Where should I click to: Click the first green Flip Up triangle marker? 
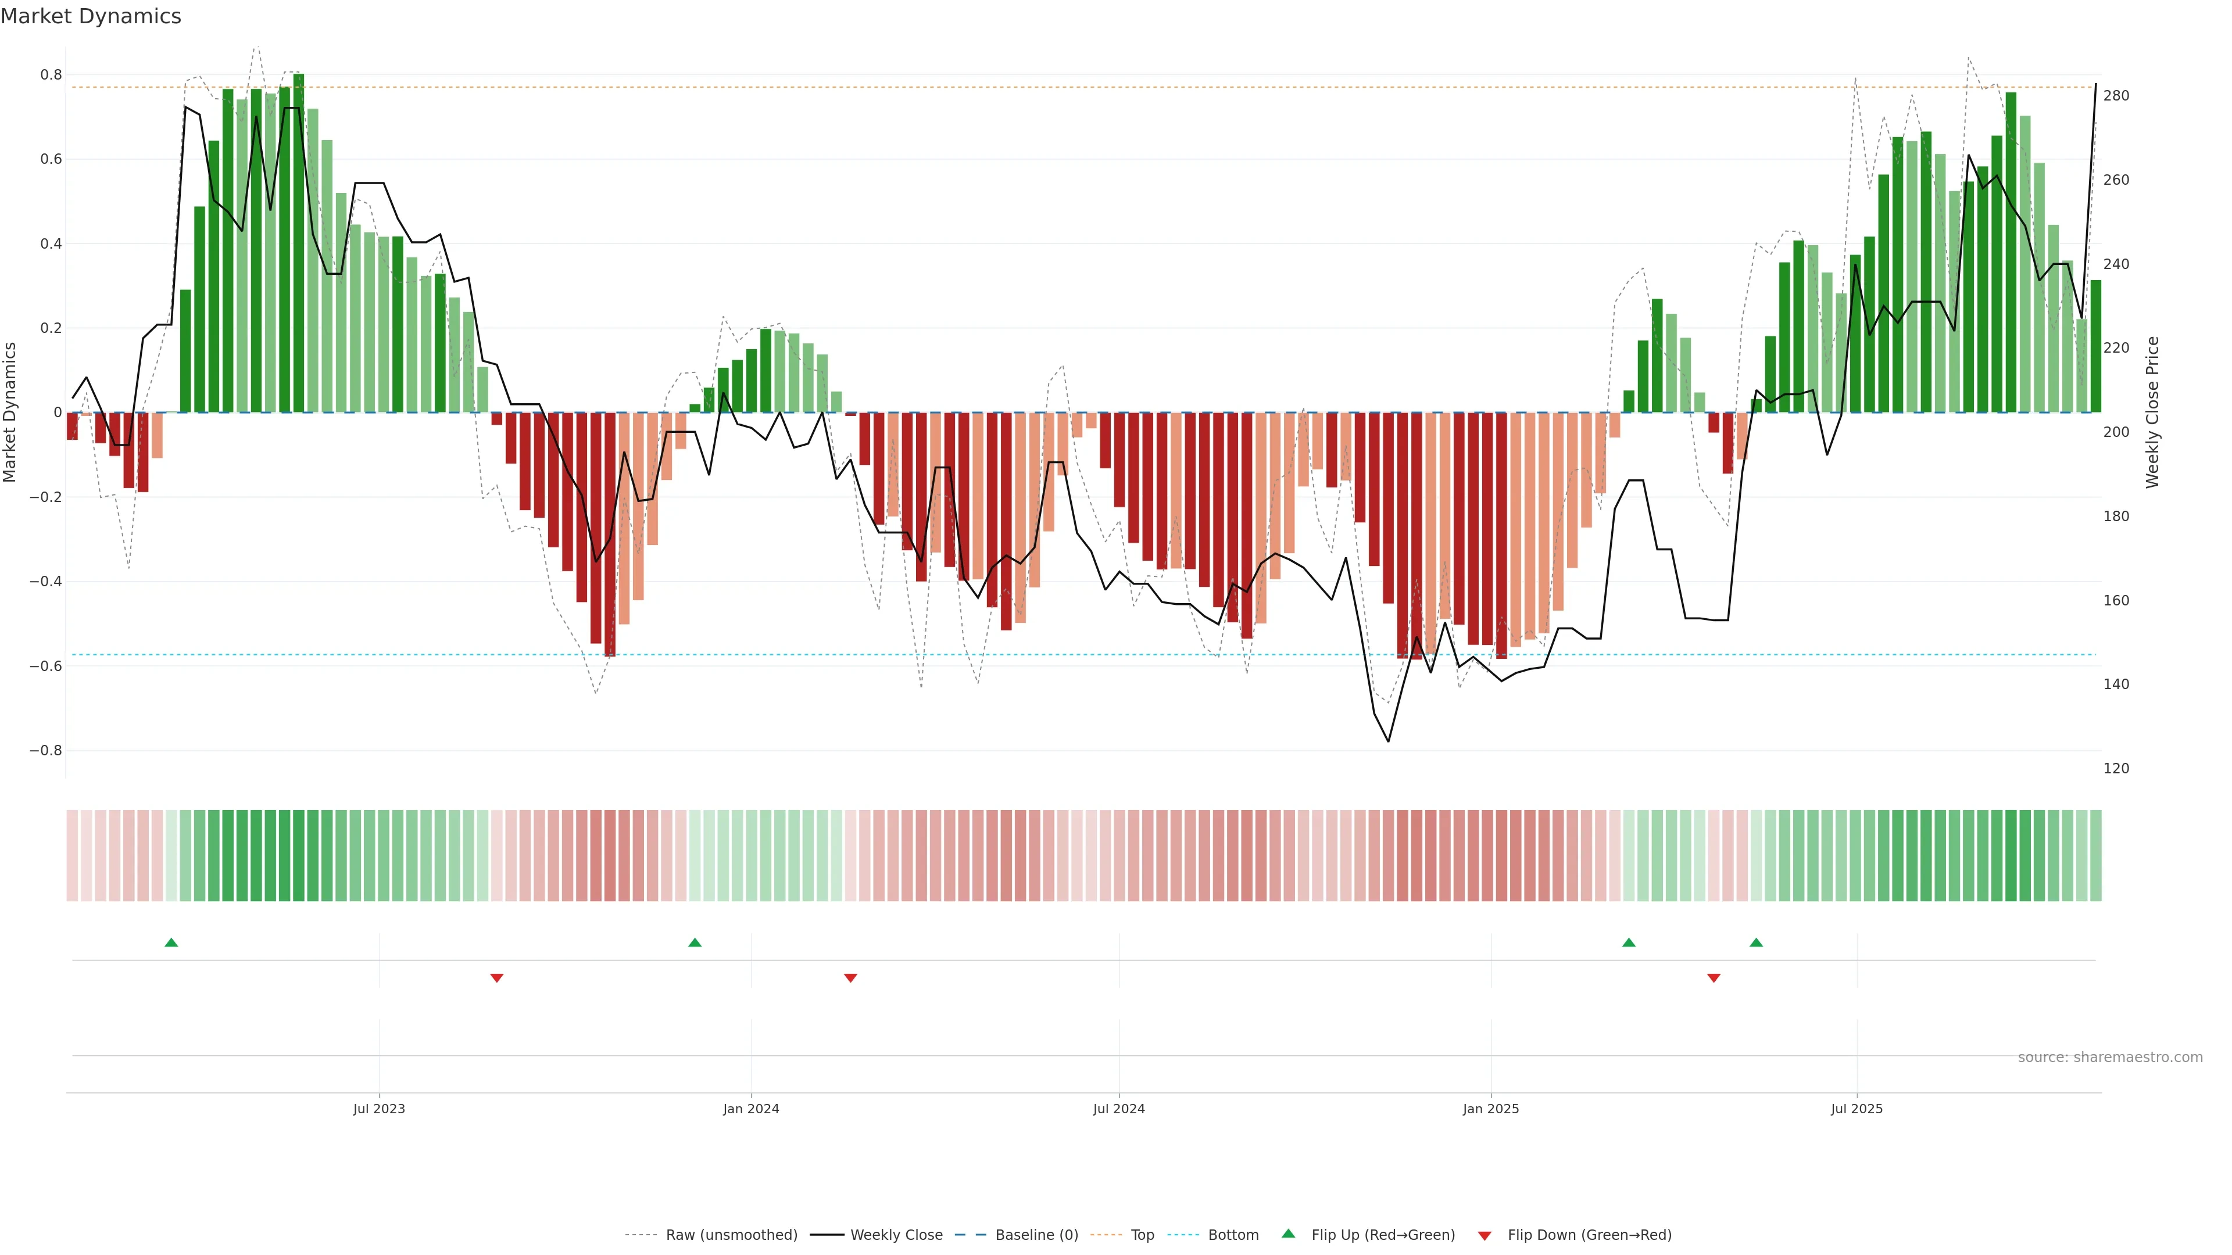pyautogui.click(x=171, y=942)
